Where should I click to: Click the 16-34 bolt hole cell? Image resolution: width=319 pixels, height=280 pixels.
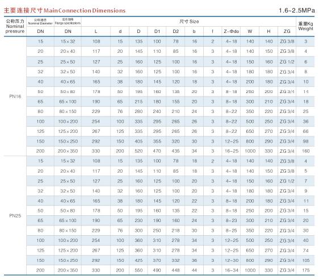232,270
